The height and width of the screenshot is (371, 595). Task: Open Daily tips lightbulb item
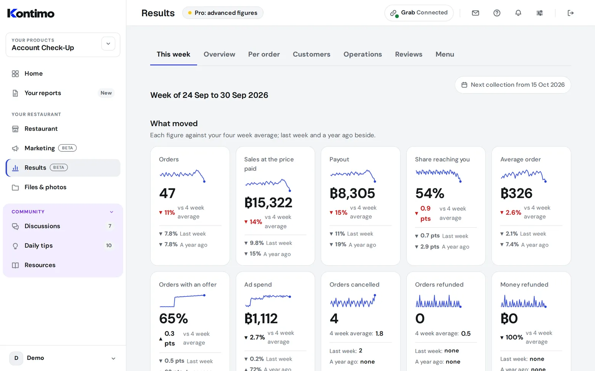click(63, 246)
